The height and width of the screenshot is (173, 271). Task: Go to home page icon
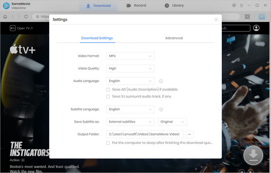pyautogui.click(x=5, y=17)
